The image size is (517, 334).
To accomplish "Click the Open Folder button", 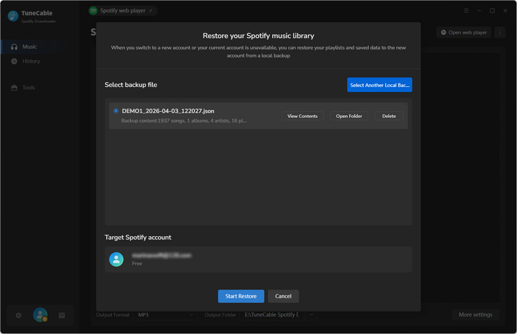I will [x=349, y=116].
